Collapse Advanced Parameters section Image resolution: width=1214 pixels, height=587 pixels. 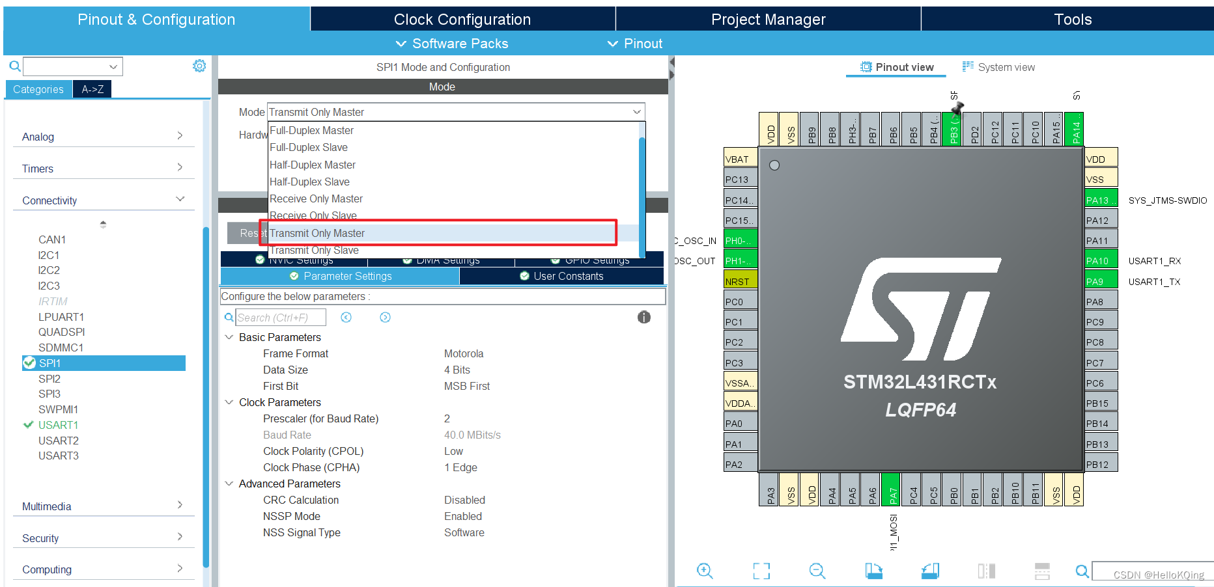(229, 484)
